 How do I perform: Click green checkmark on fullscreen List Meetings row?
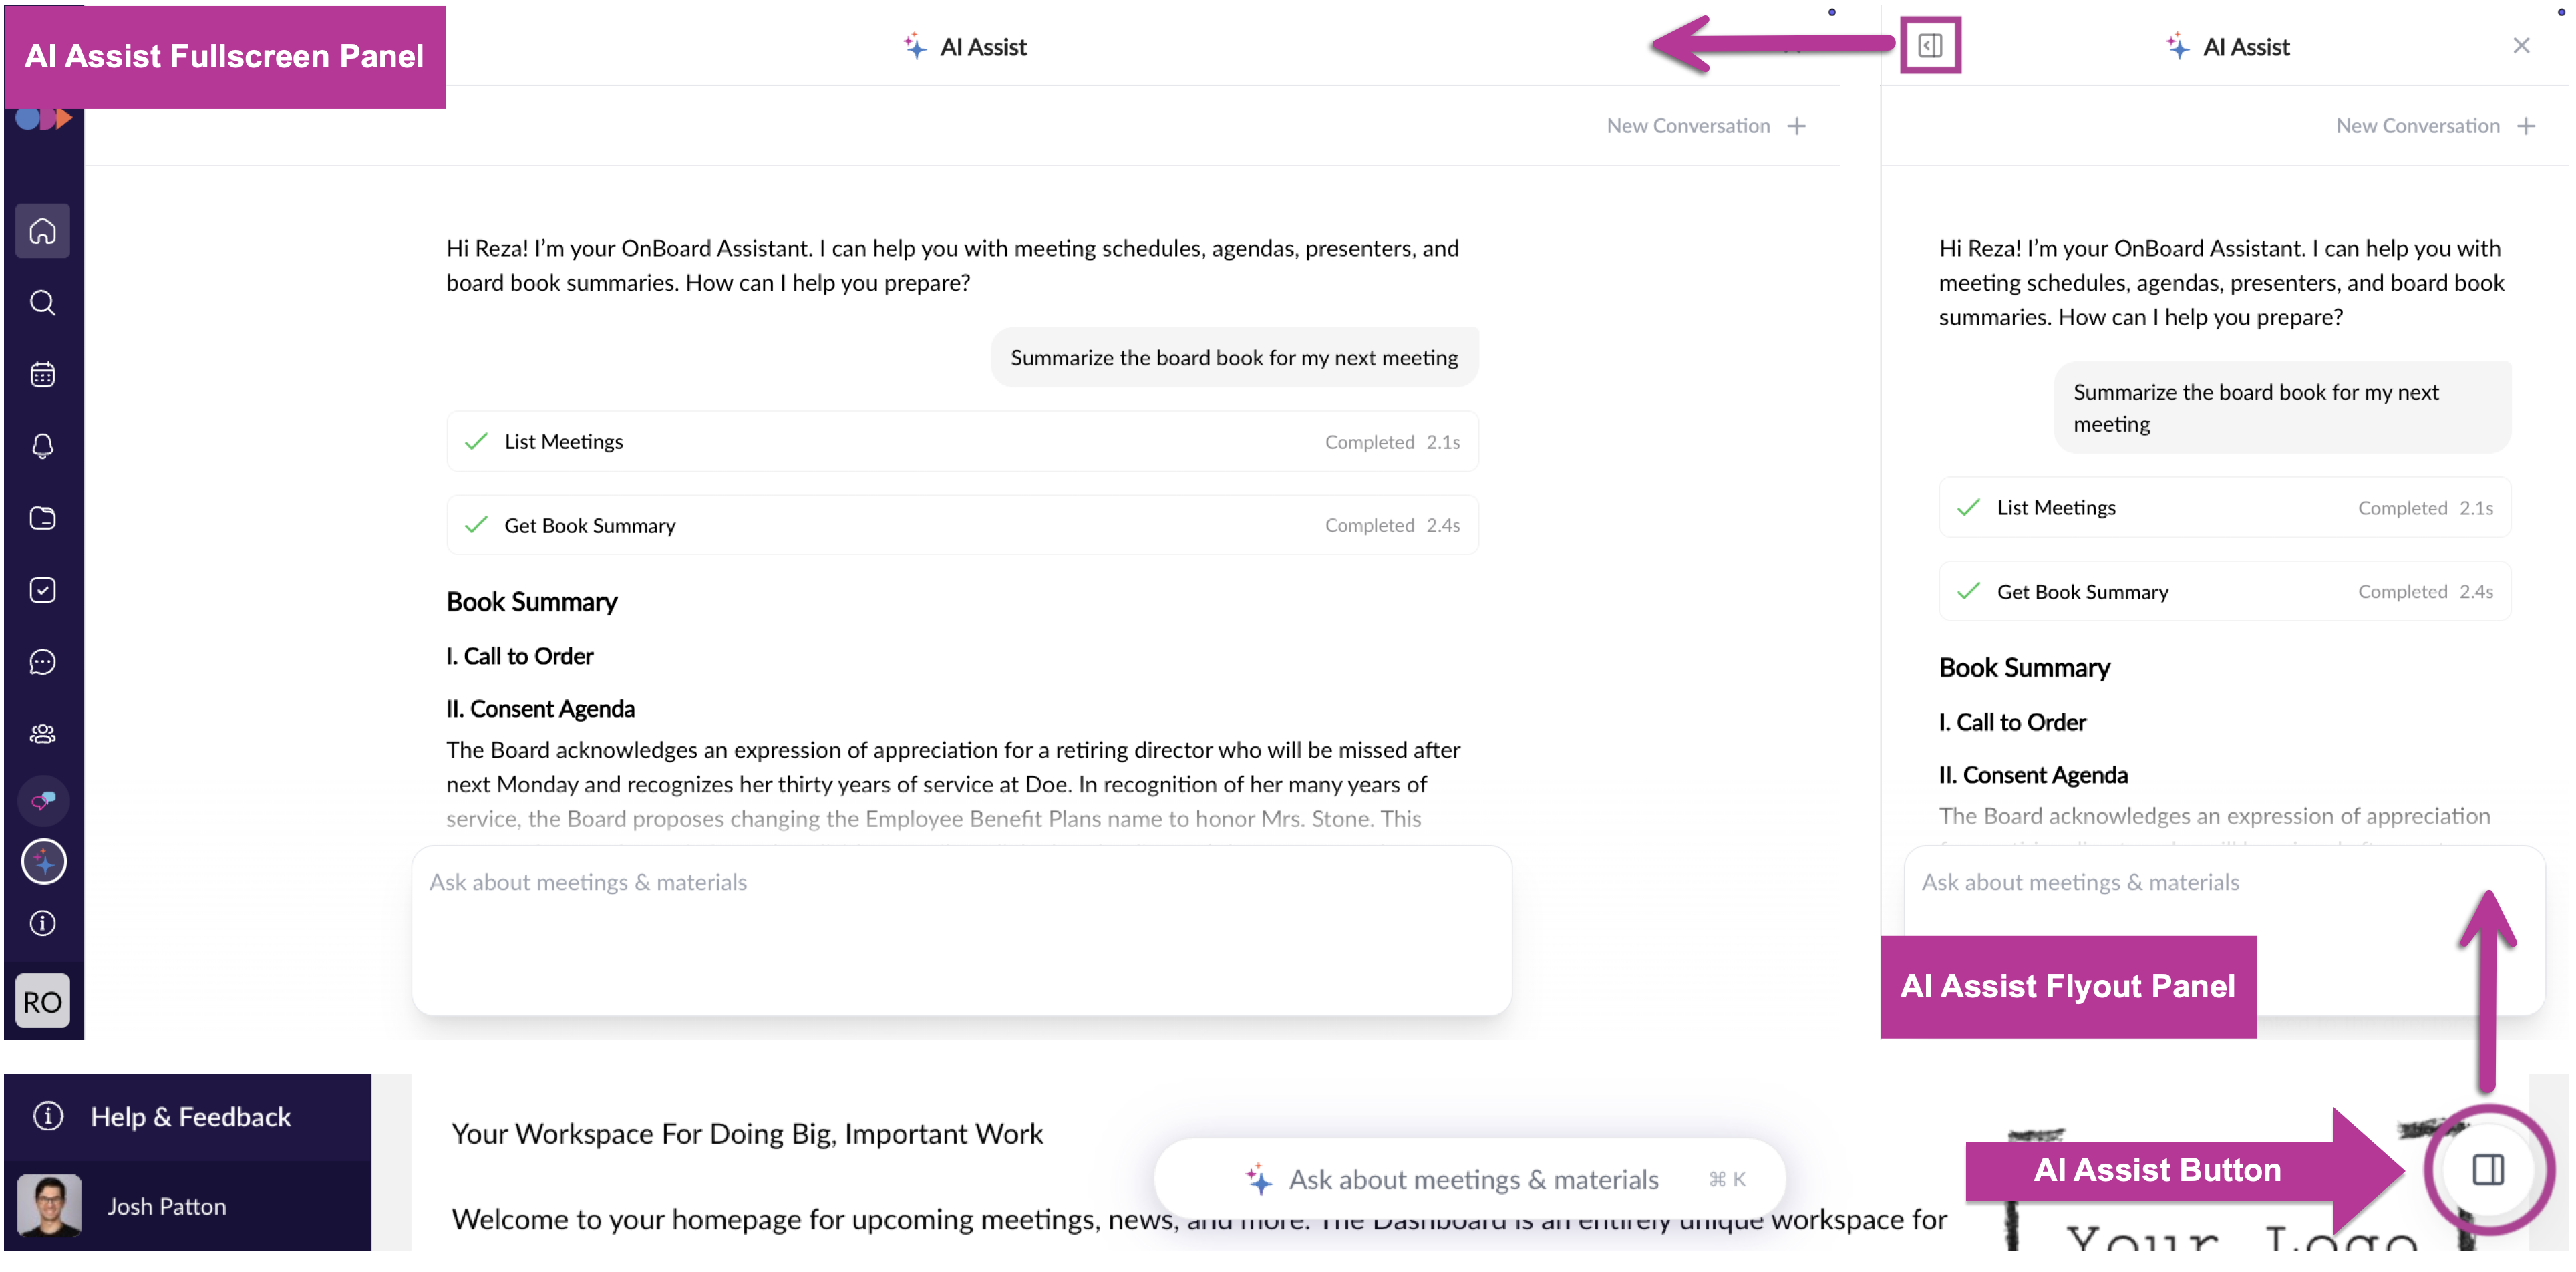[x=476, y=441]
